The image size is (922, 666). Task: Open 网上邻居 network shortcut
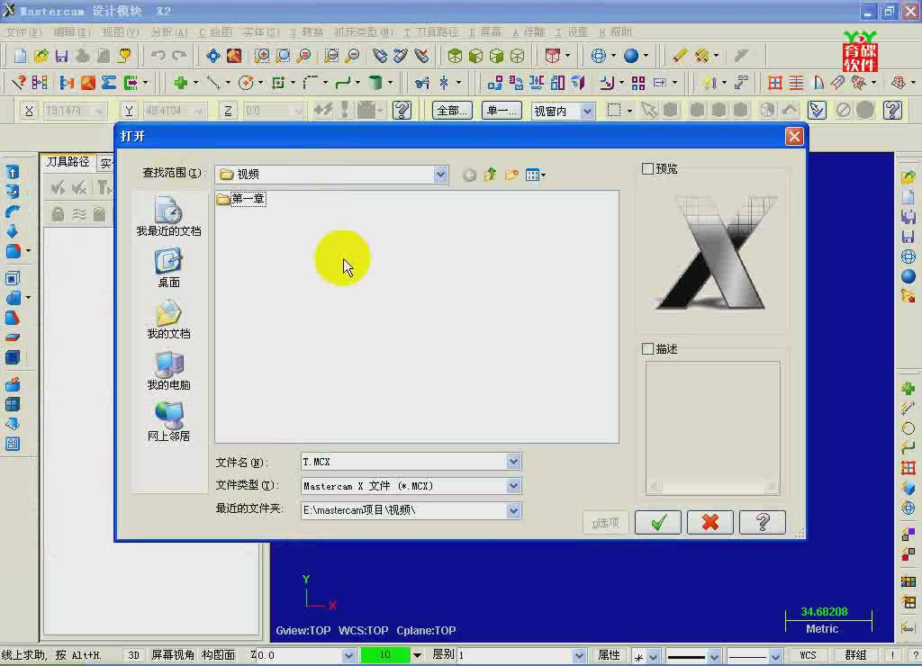point(168,421)
